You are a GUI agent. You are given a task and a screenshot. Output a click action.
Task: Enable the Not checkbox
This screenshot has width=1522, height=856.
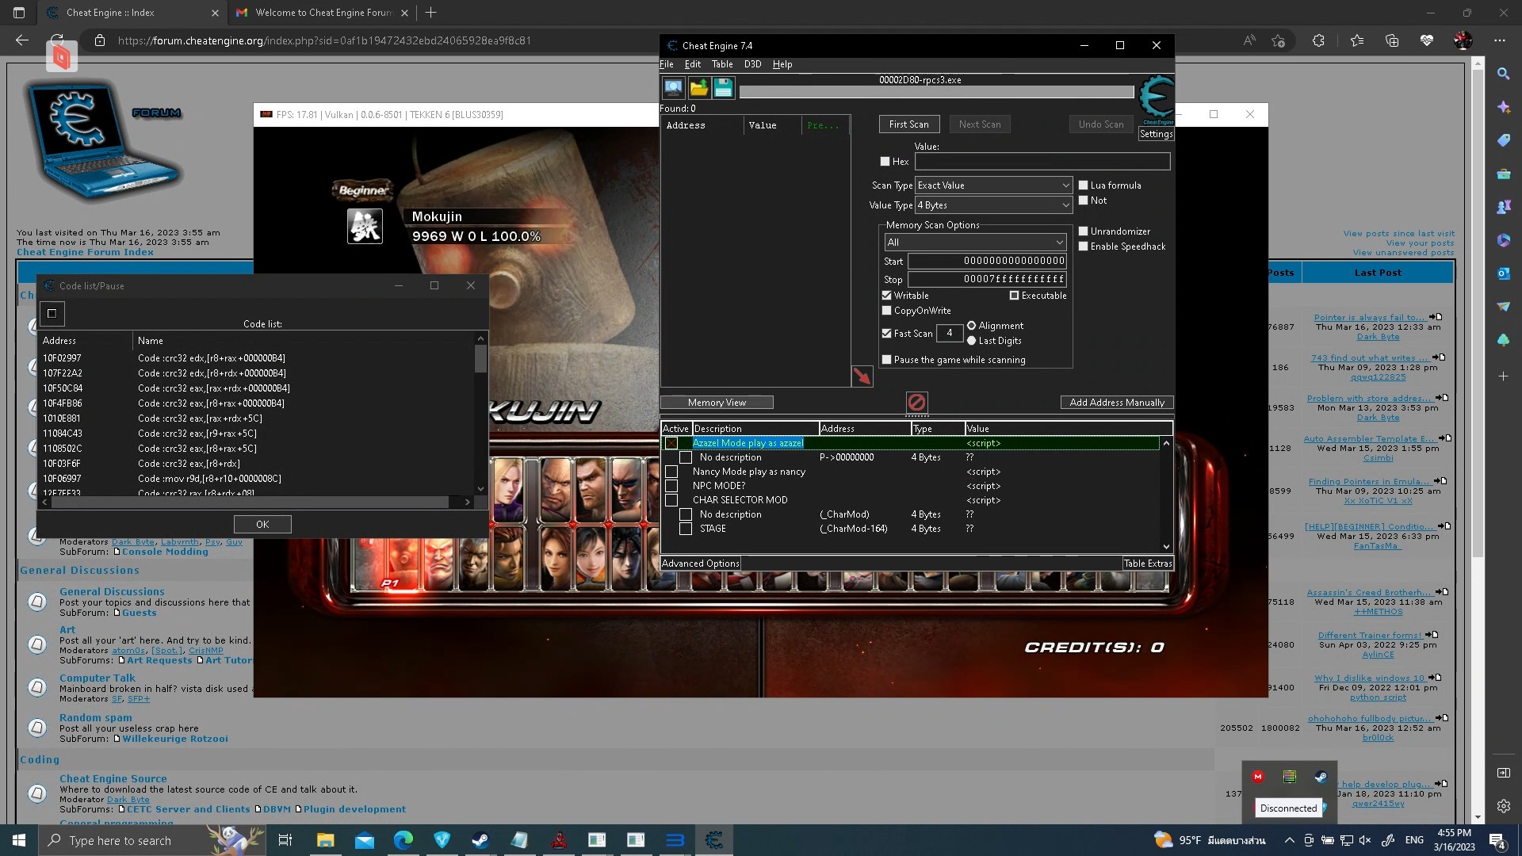coord(1083,201)
